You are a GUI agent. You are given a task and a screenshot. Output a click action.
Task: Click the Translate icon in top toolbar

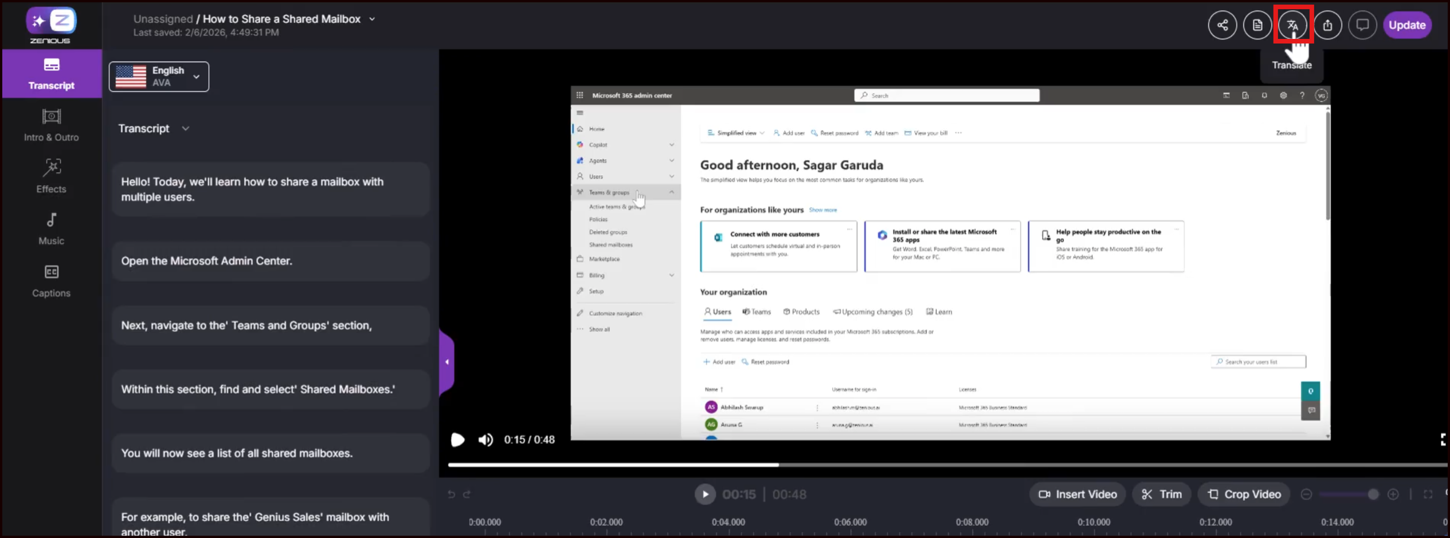pos(1292,25)
